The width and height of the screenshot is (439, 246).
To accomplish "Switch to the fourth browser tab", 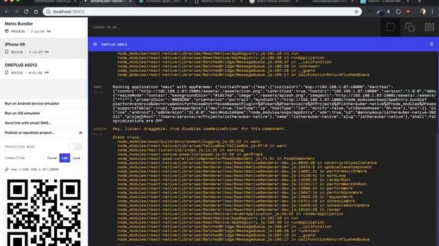I will point(218,1).
